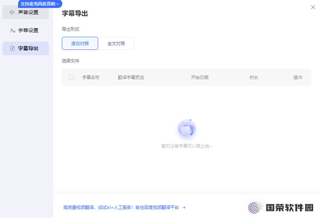Choose 全文对照 export format
321x218 pixels.
(116, 43)
